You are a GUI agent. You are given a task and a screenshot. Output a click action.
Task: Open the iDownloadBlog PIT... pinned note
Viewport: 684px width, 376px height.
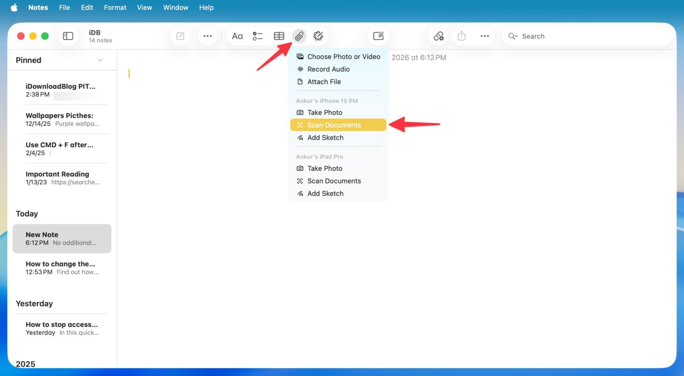[x=62, y=90]
